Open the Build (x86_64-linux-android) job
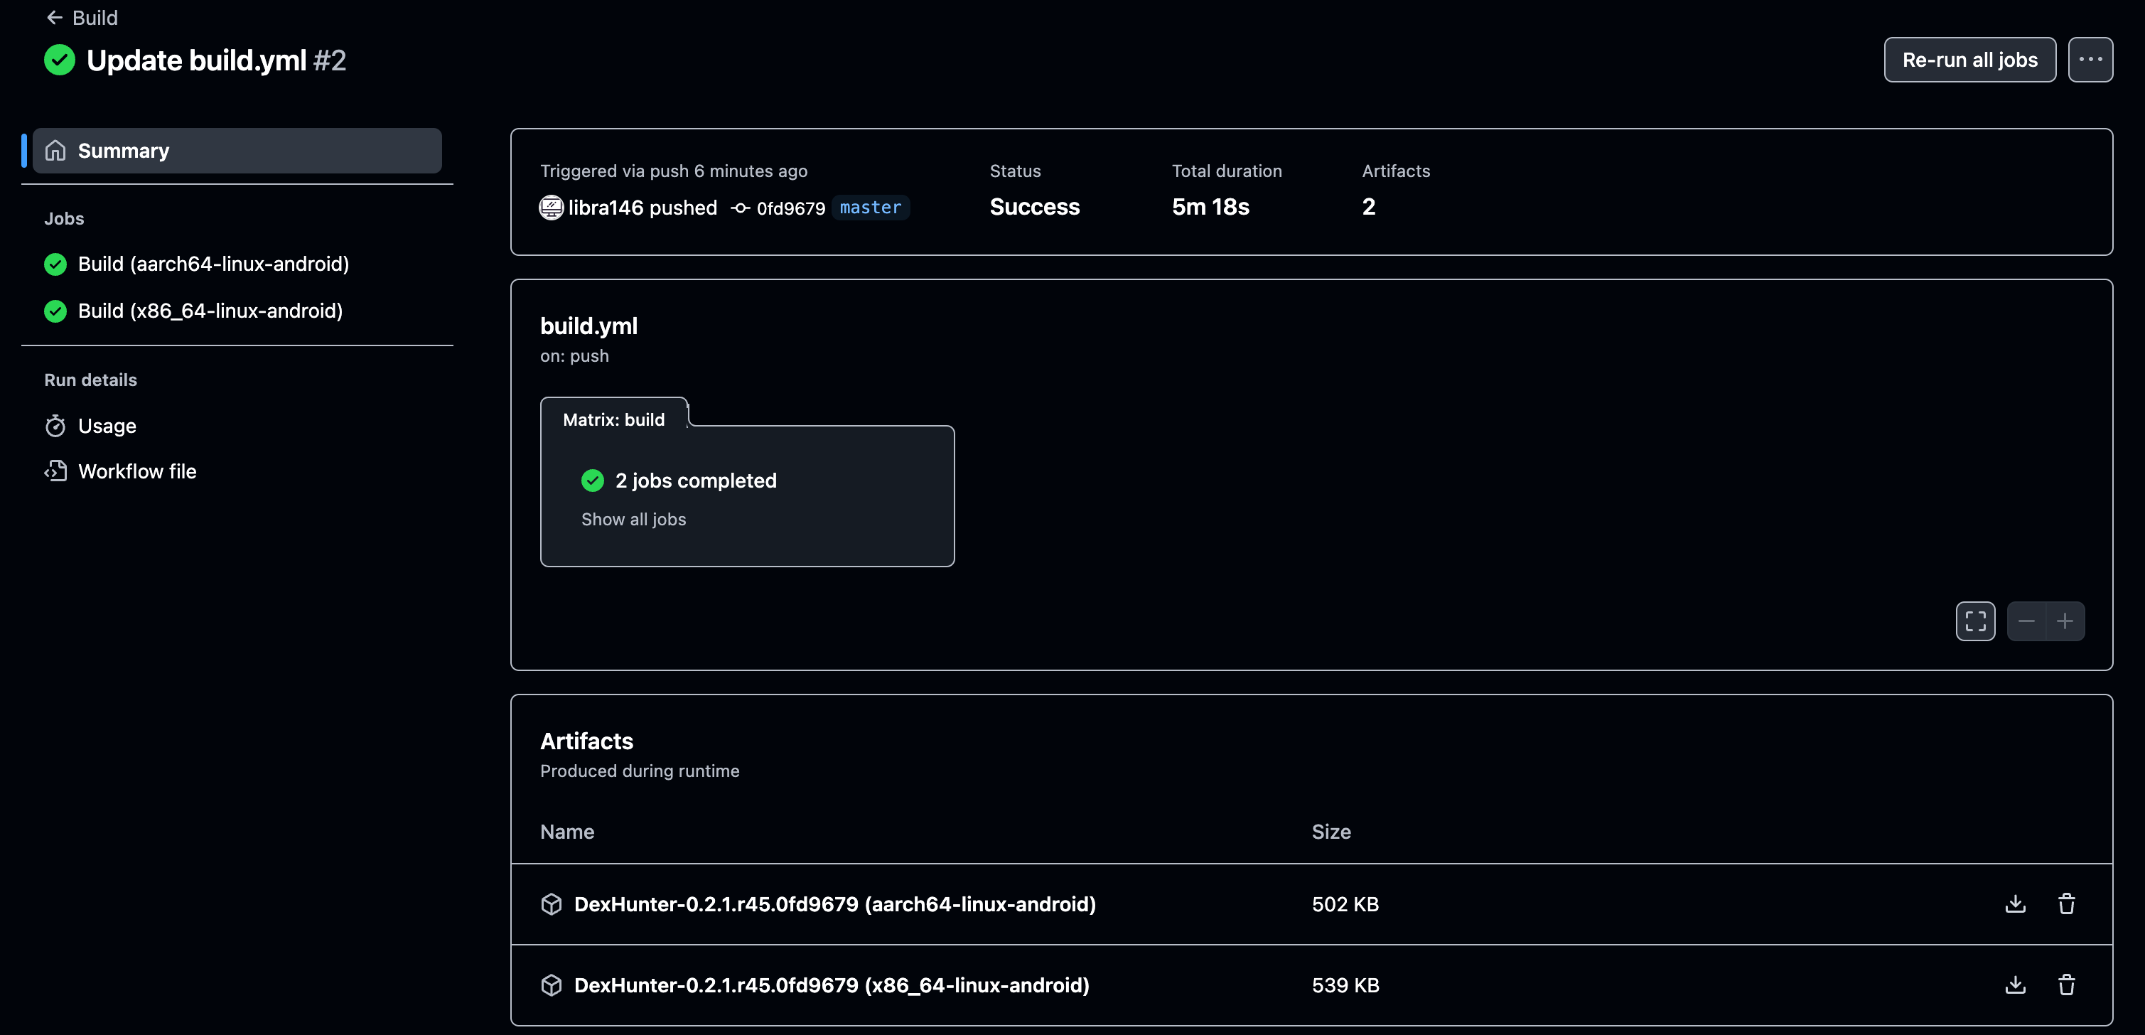This screenshot has height=1035, width=2145. tap(210, 311)
